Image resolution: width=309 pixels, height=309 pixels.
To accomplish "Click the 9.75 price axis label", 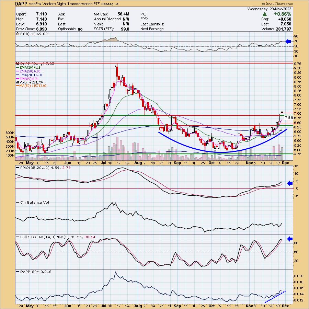I will pos(297,64).
